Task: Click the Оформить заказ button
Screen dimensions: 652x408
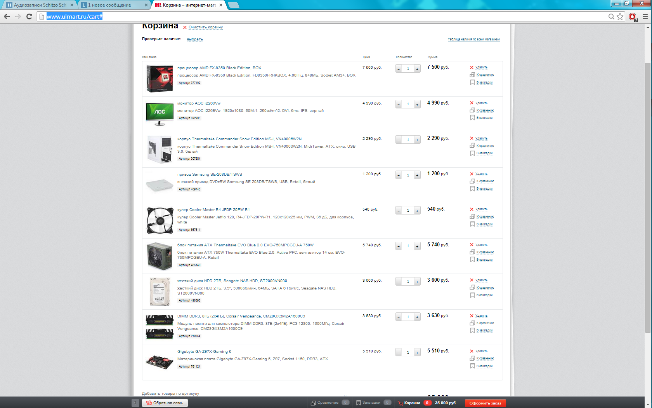Action: point(485,403)
